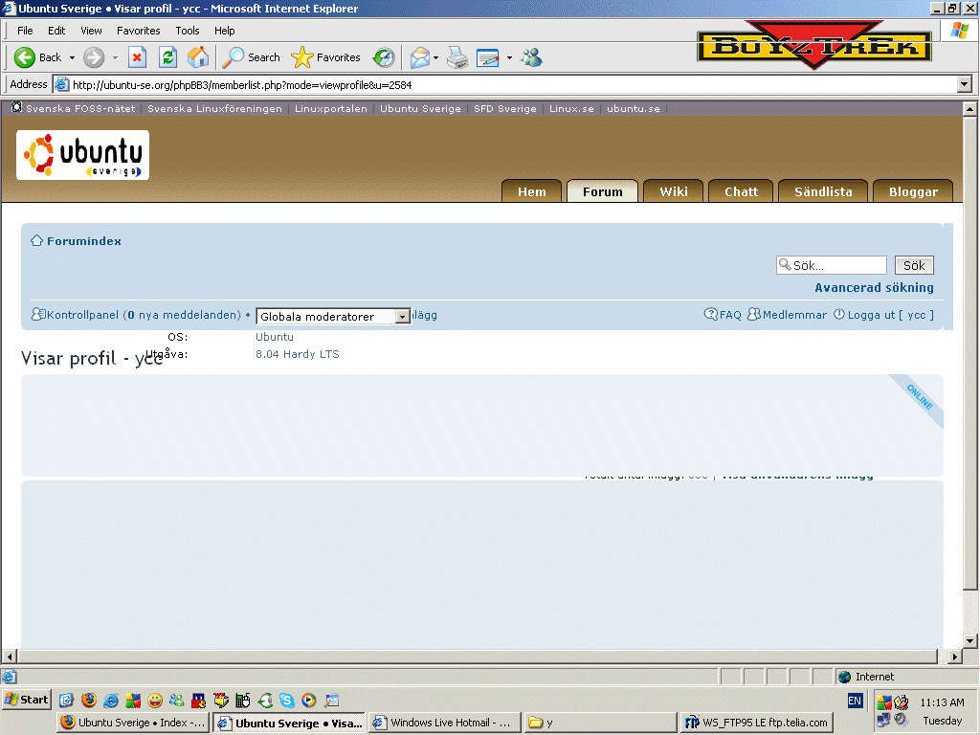Open the Edit menu
The width and height of the screenshot is (980, 735).
pyautogui.click(x=56, y=31)
